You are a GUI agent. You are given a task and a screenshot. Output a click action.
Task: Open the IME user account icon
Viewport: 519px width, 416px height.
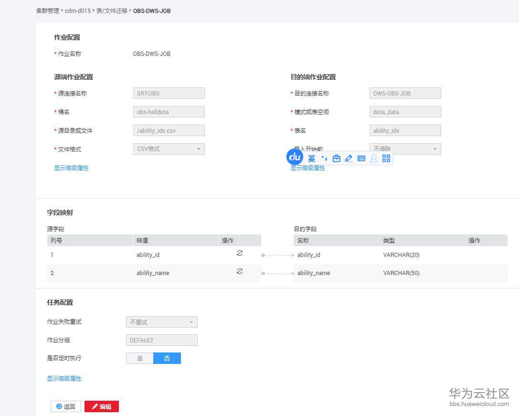point(374,158)
